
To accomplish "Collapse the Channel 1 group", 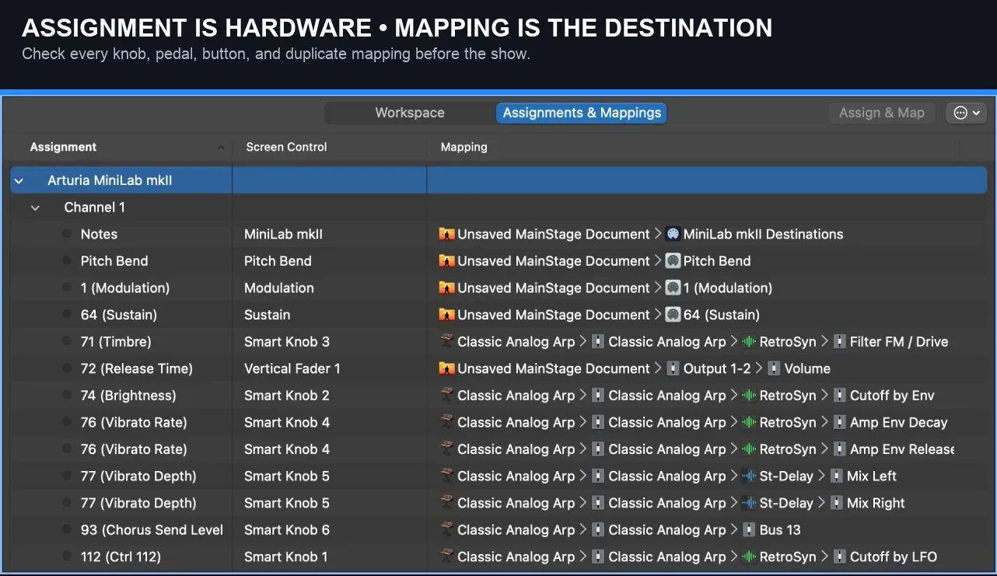I will (35, 208).
